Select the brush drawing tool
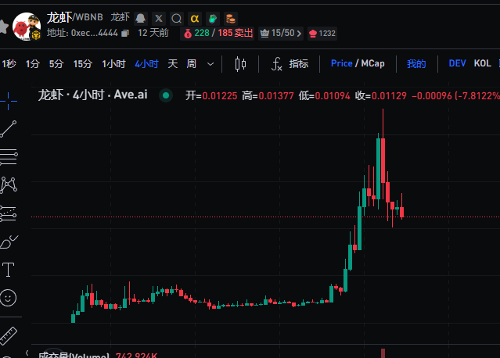500x358 pixels. click(x=9, y=242)
